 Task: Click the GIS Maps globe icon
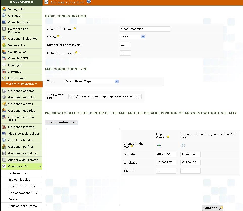[x=4, y=16]
